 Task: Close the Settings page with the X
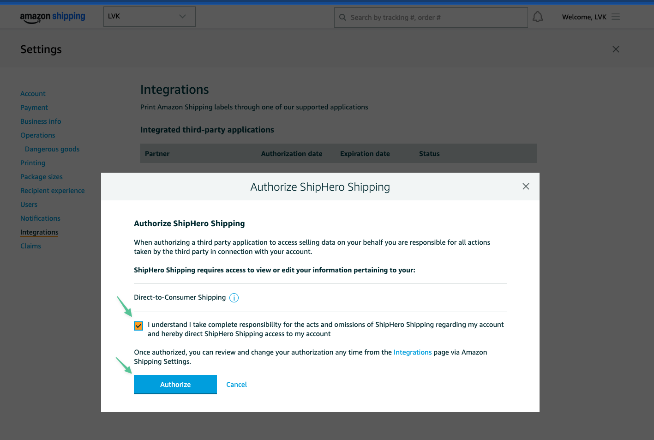tap(616, 49)
